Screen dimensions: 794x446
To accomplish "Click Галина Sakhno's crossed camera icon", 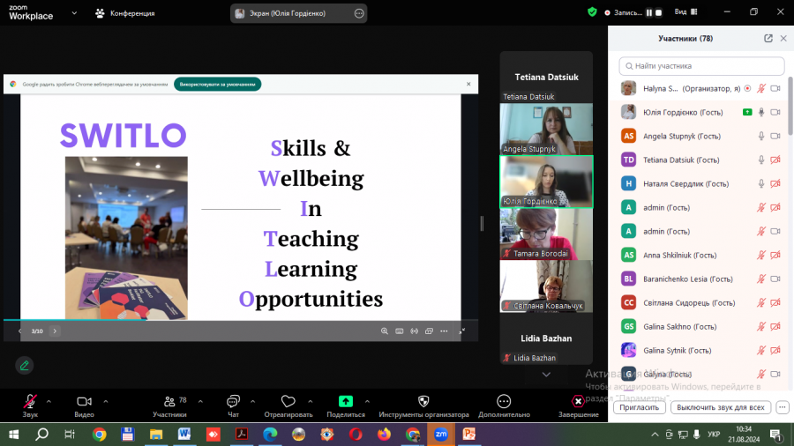I will pos(775,326).
